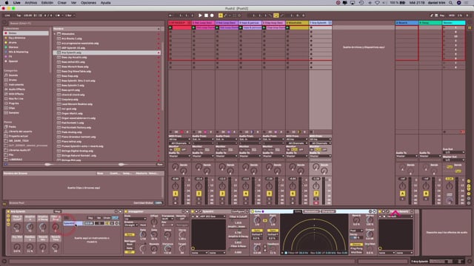474x266 pixels.
Task: Arm the transport Record button
Action: (x=212, y=16)
